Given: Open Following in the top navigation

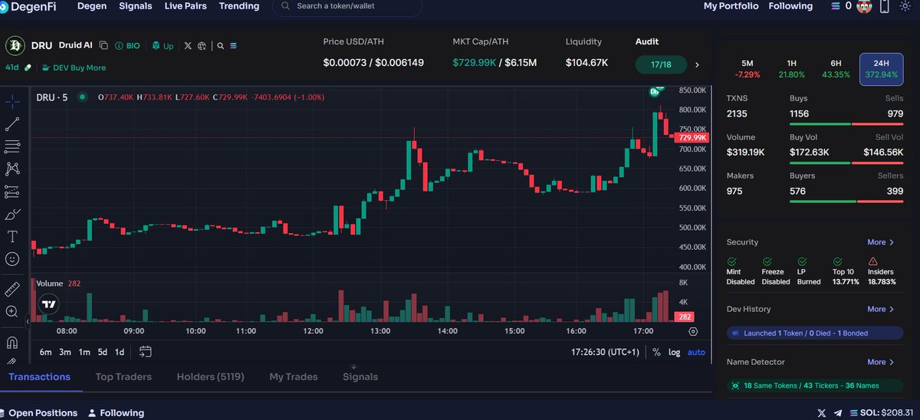Looking at the screenshot, I should coord(790,6).
